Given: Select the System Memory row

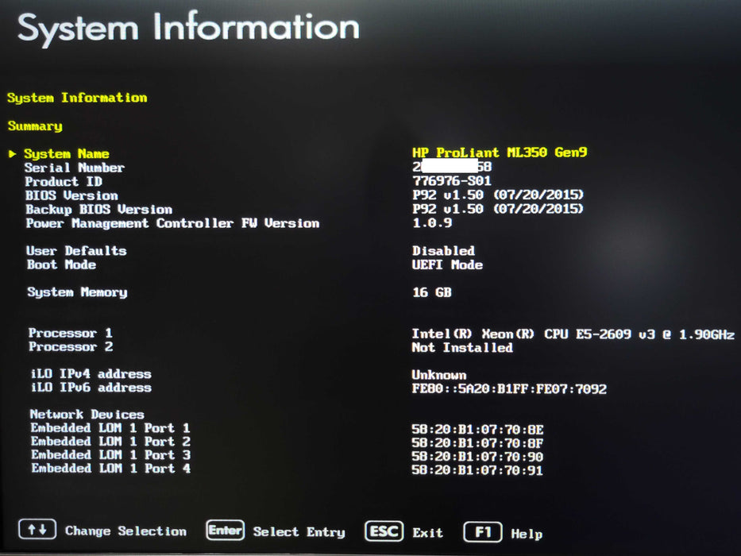Looking at the screenshot, I should point(77,292).
